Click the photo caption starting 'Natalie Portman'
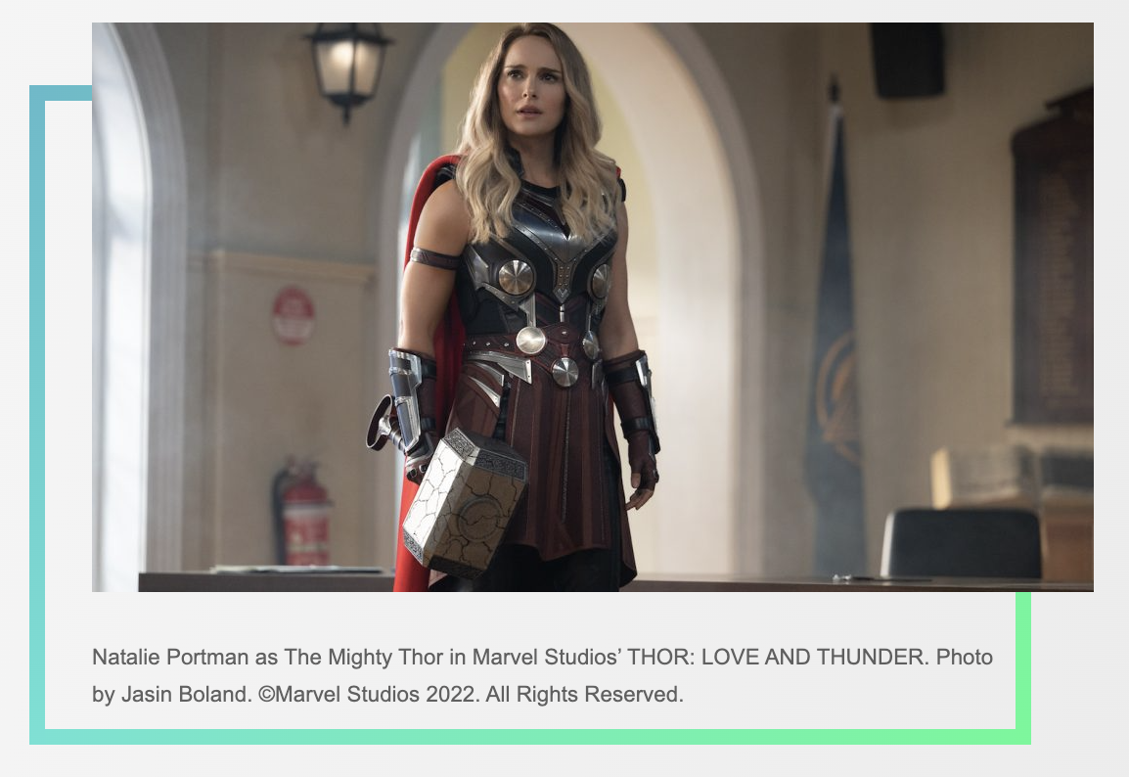Image resolution: width=1129 pixels, height=777 pixels. tap(542, 675)
